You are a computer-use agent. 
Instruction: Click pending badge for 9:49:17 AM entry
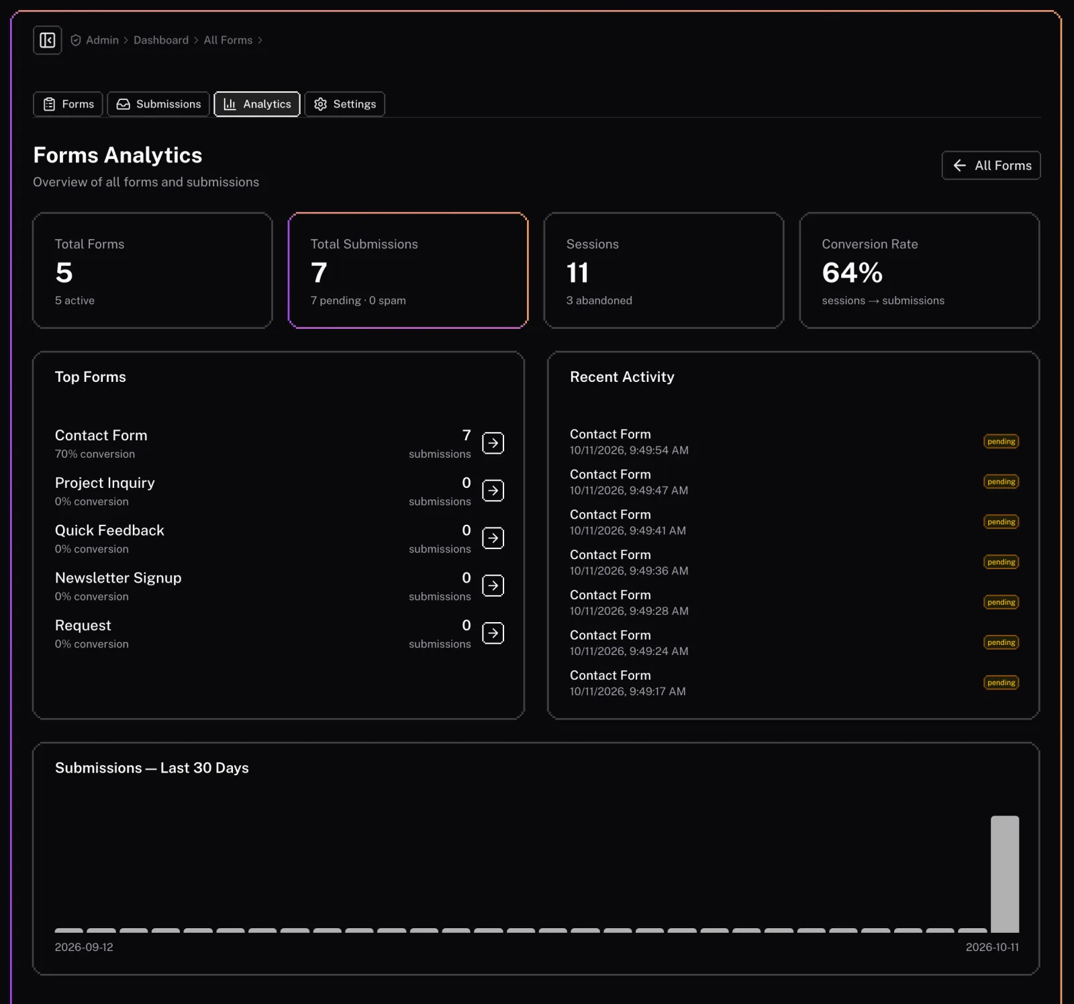tap(1001, 683)
